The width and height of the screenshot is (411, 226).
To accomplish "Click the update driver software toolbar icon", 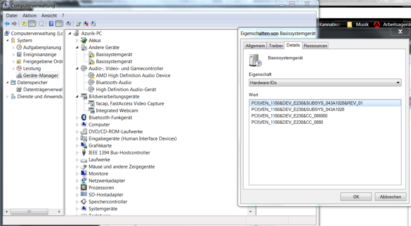I will (x=78, y=24).
